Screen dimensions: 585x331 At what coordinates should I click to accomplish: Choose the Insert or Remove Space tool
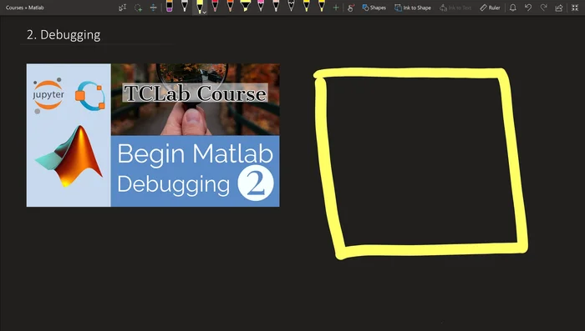pyautogui.click(x=153, y=8)
